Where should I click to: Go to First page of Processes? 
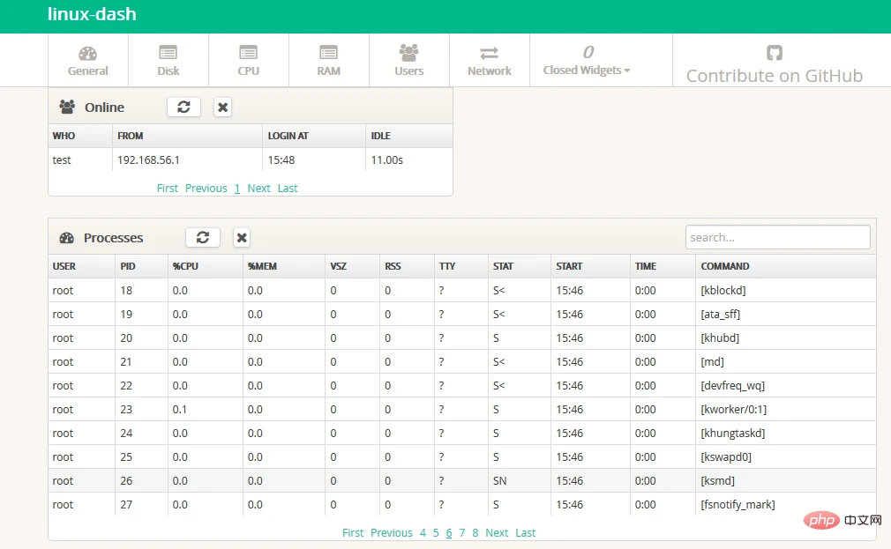pyautogui.click(x=352, y=532)
